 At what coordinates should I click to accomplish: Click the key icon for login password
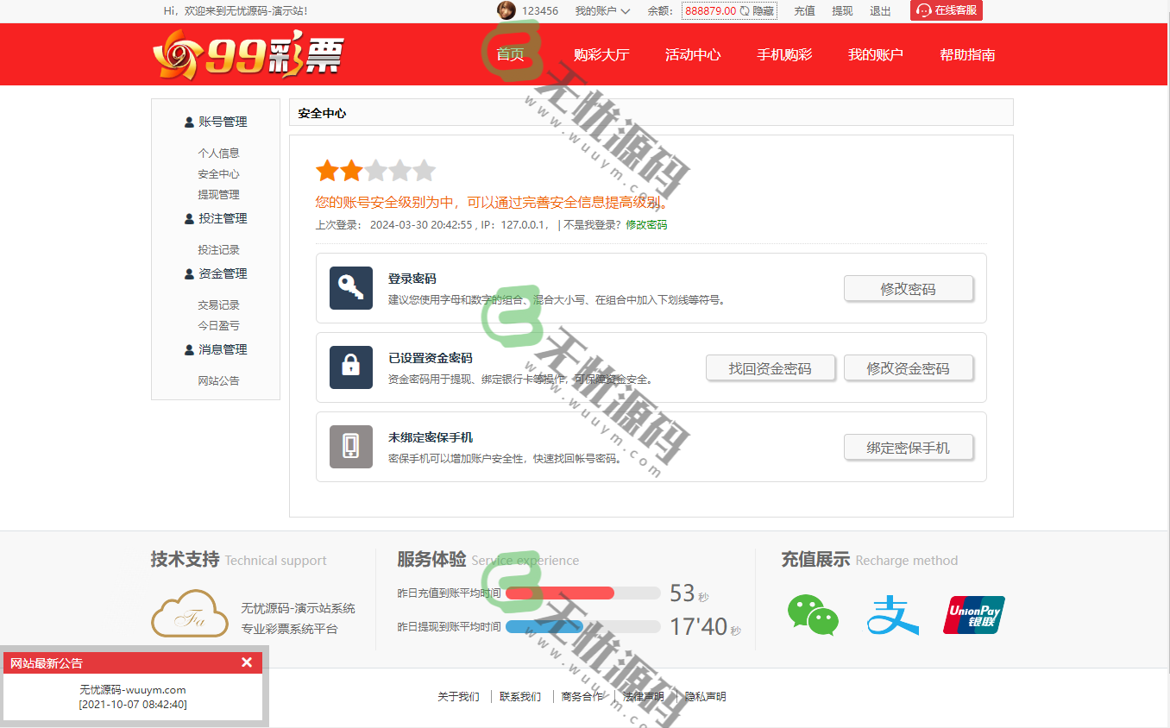pos(350,288)
